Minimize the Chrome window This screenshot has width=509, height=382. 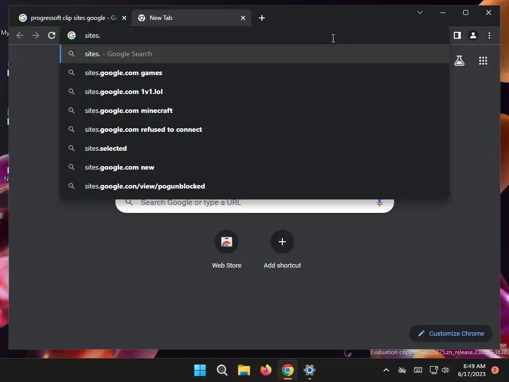click(x=443, y=12)
